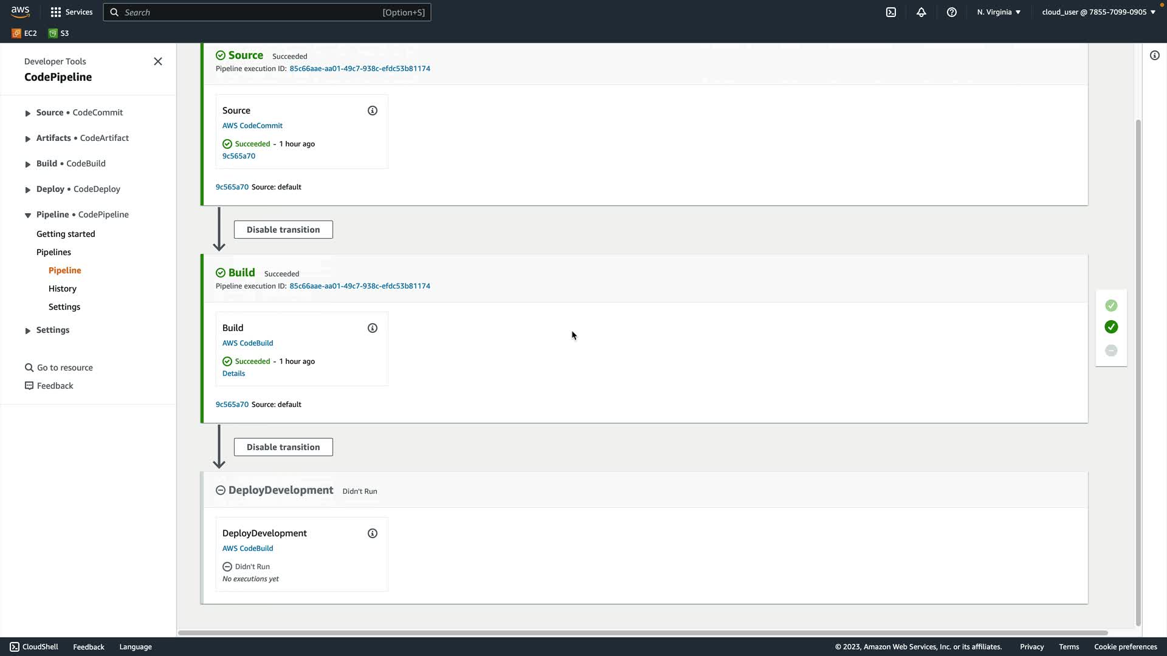Open the History sidebar item
This screenshot has height=656, width=1167.
(x=63, y=289)
